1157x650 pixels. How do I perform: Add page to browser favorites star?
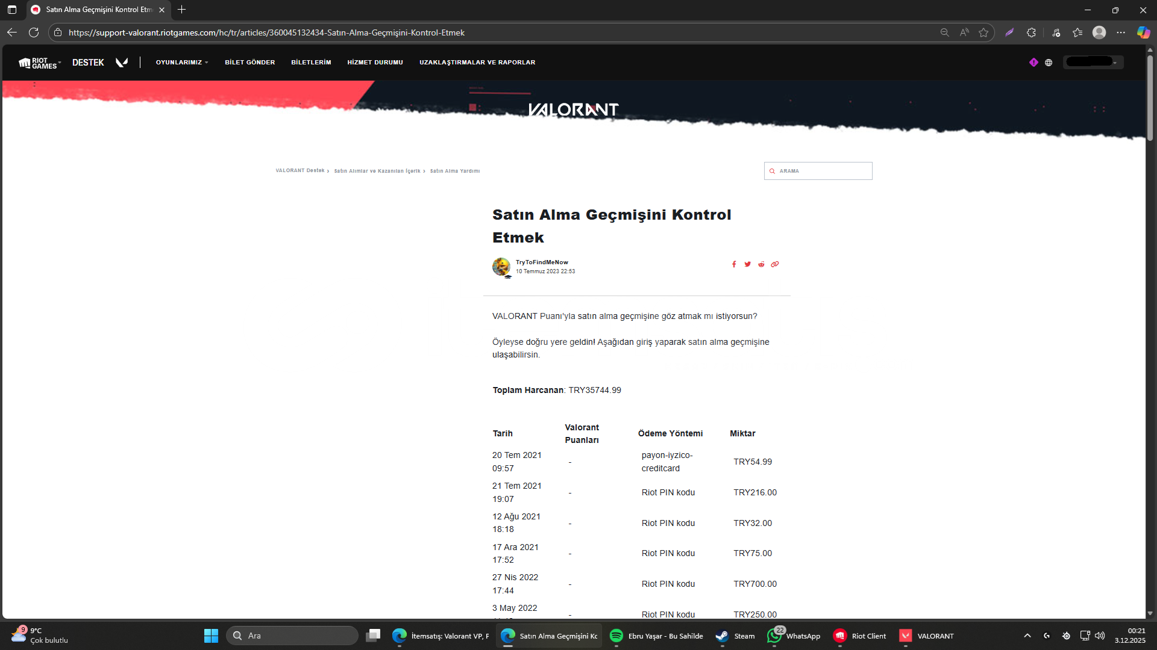(983, 32)
